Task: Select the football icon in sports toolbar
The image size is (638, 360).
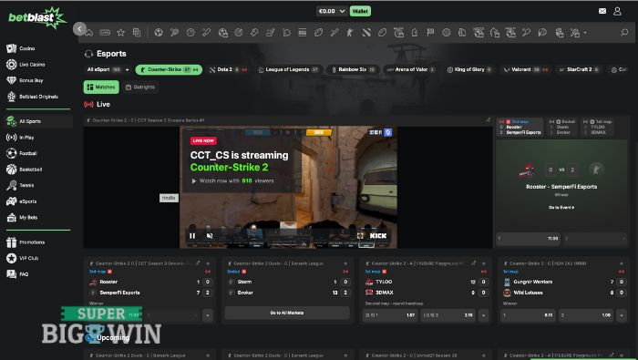Action: 159,33
